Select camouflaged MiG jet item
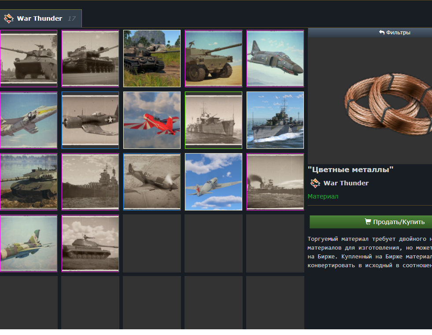432x335 pixels. 29,243
